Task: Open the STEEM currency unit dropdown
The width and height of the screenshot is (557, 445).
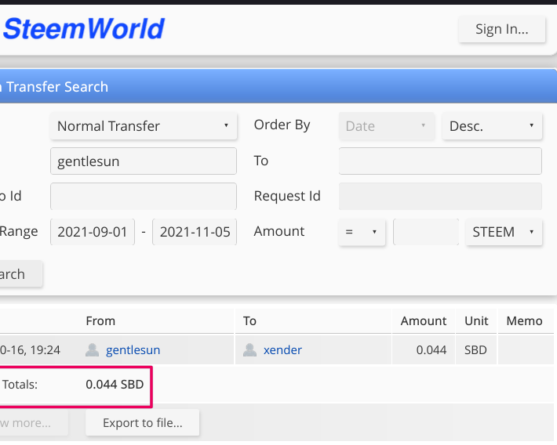Action: click(504, 232)
